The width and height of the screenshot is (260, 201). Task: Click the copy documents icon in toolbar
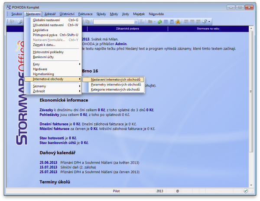[x=87, y=22]
